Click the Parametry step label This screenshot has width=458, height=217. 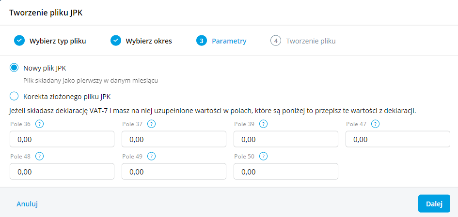[x=229, y=41]
